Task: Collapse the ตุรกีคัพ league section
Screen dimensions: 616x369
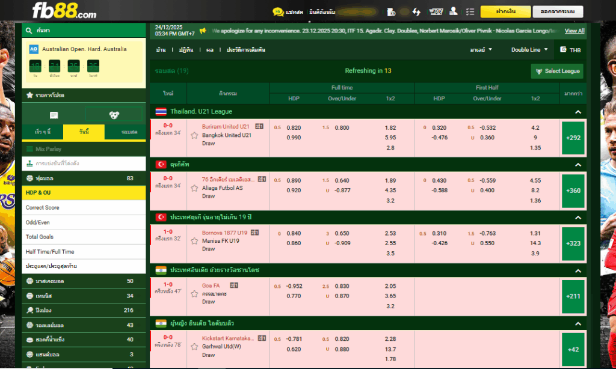Action: pyautogui.click(x=578, y=165)
